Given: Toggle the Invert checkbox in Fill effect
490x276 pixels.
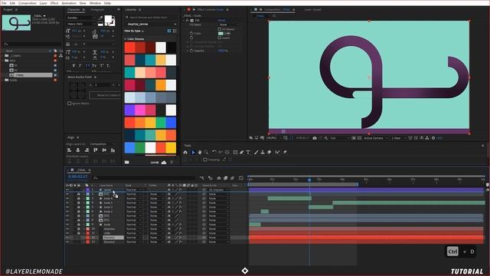Looking at the screenshot, I should click(x=220, y=38).
